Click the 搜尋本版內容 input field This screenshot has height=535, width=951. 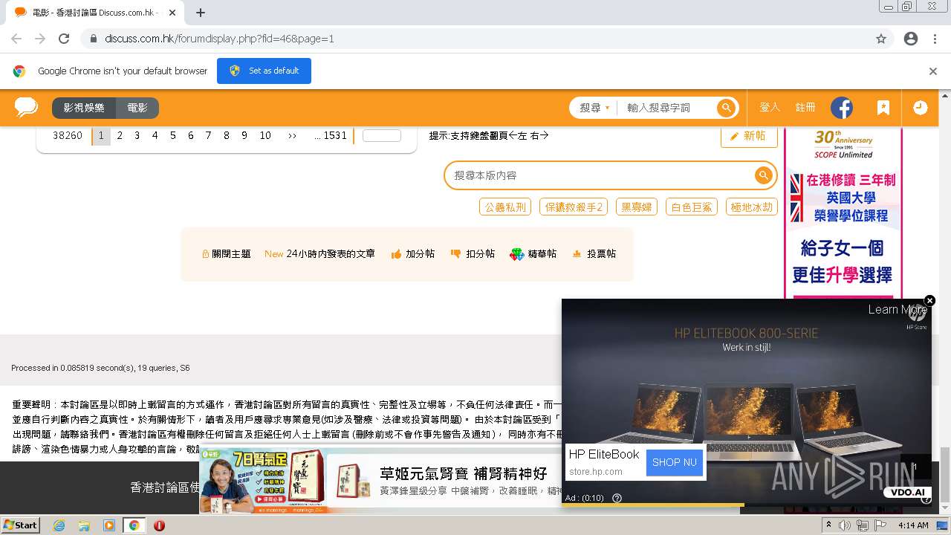[600, 175]
